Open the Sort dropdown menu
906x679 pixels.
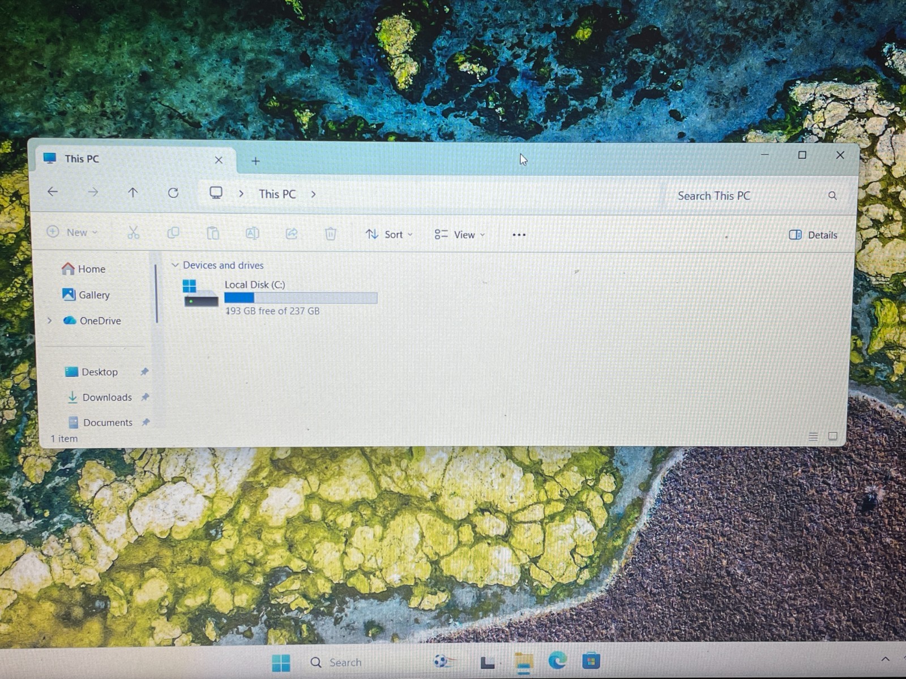point(389,234)
